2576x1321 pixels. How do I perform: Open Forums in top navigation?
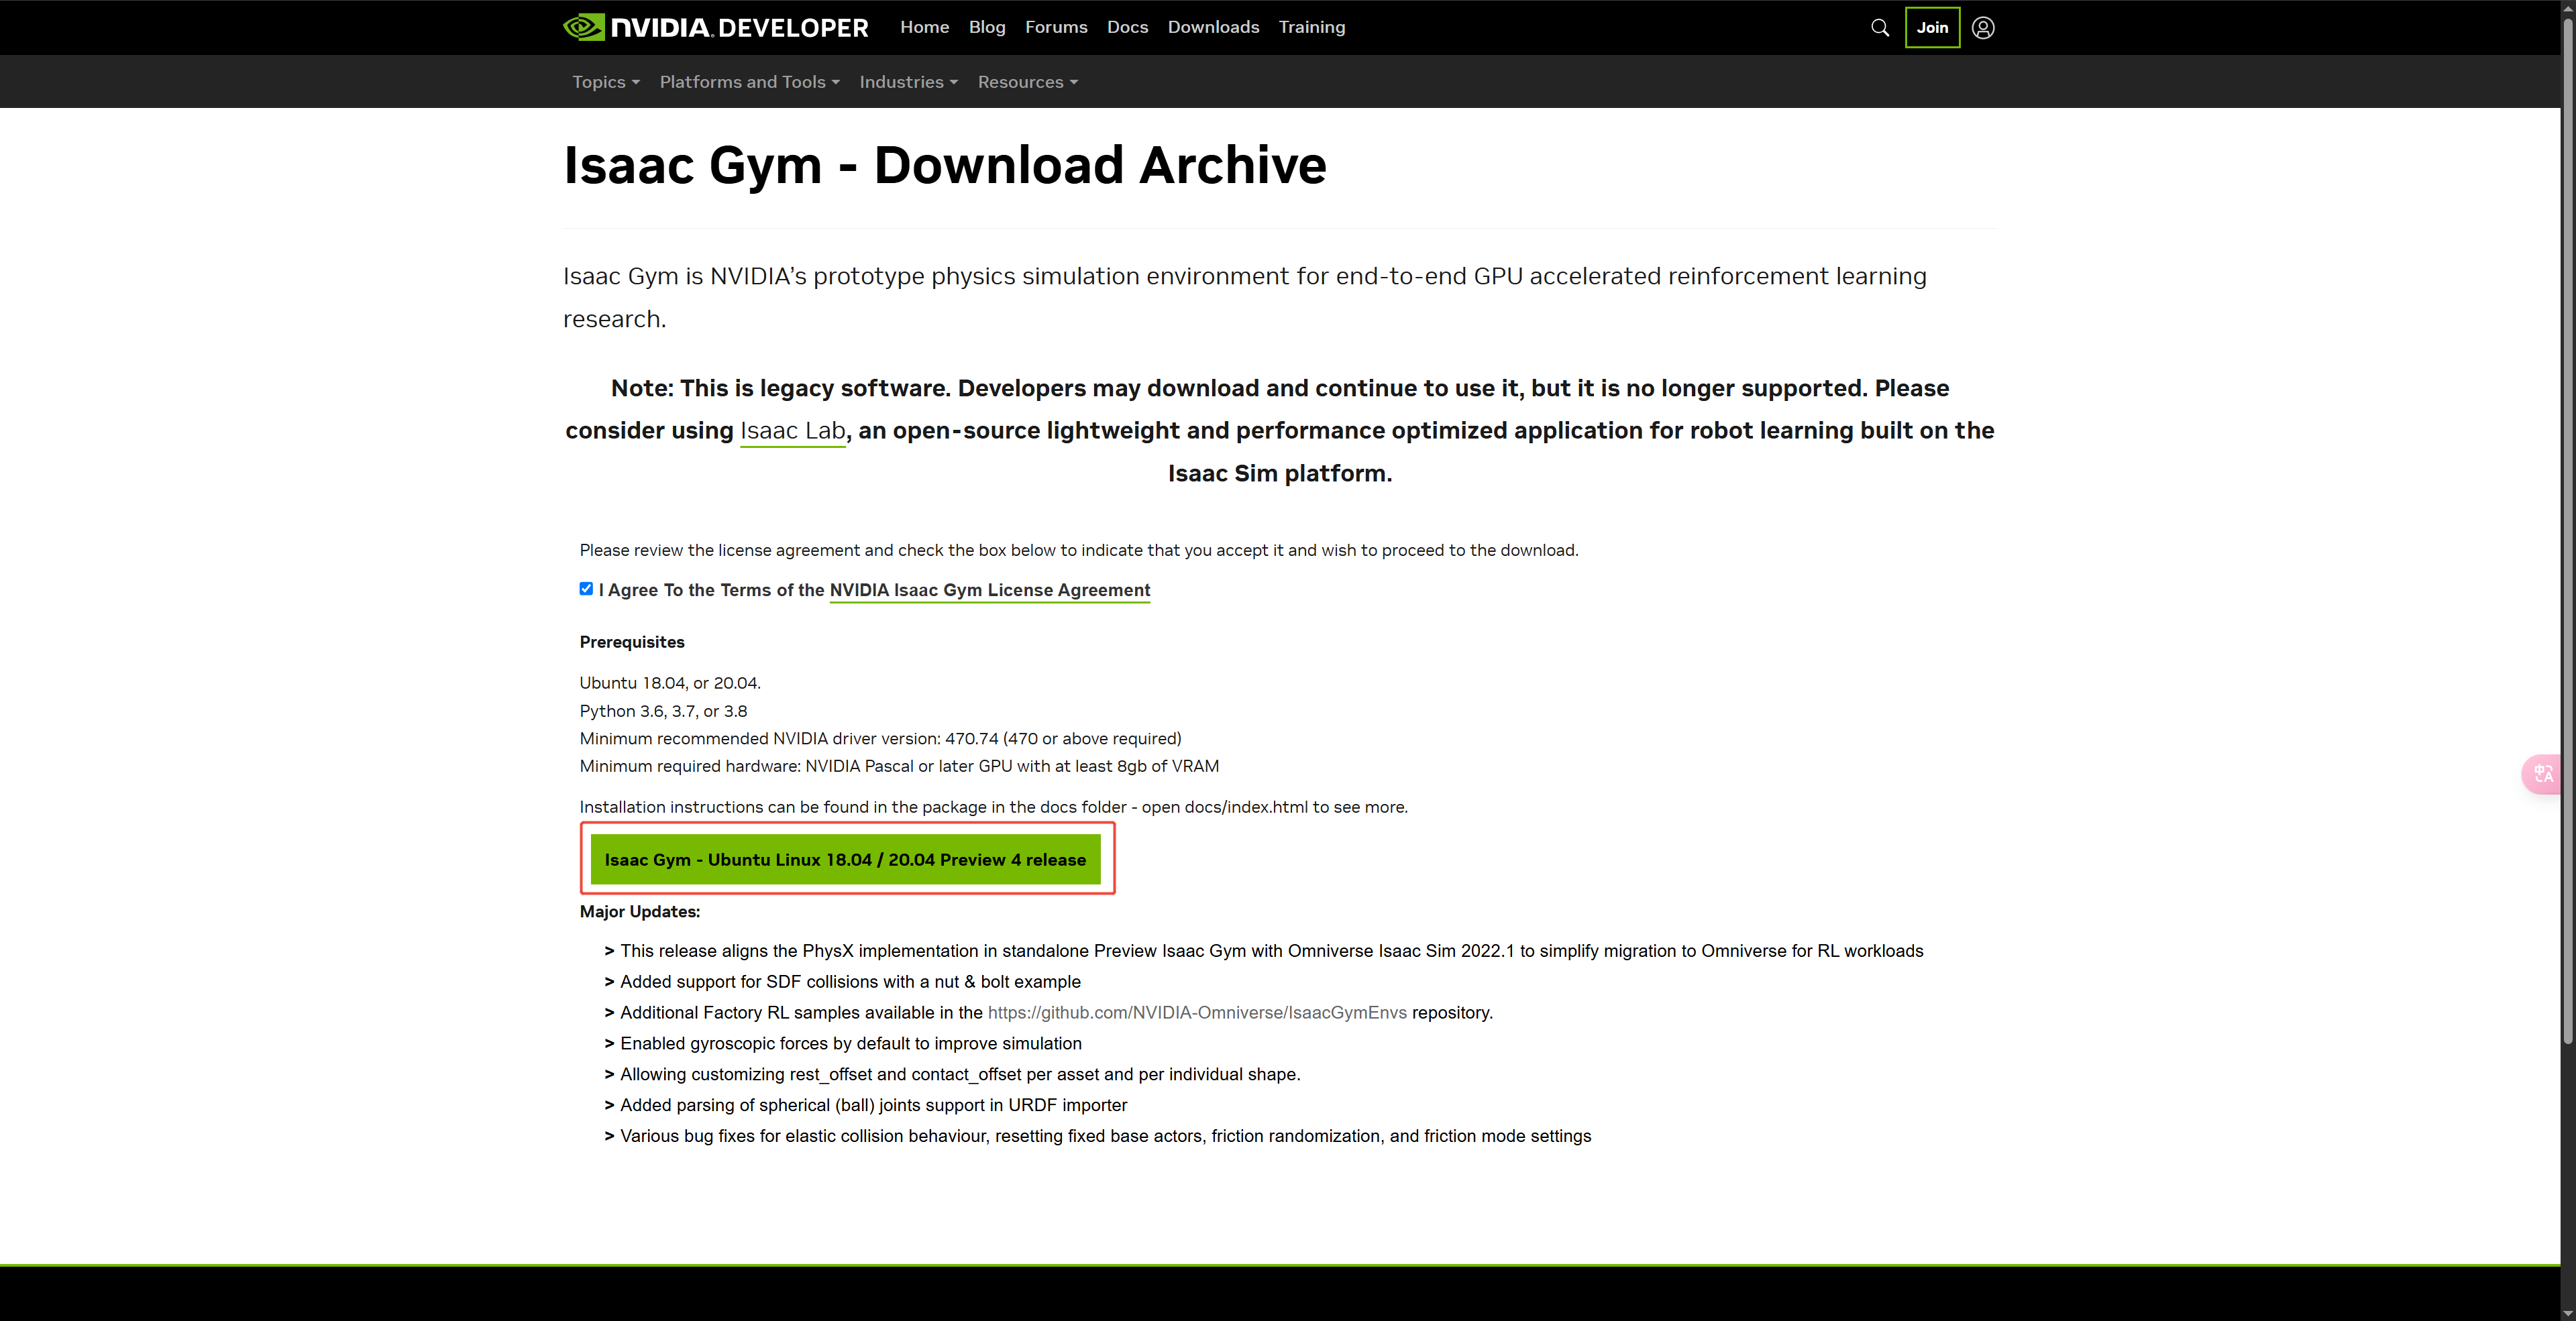pyautogui.click(x=1056, y=27)
